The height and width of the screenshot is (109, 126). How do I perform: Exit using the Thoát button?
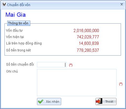106,101
